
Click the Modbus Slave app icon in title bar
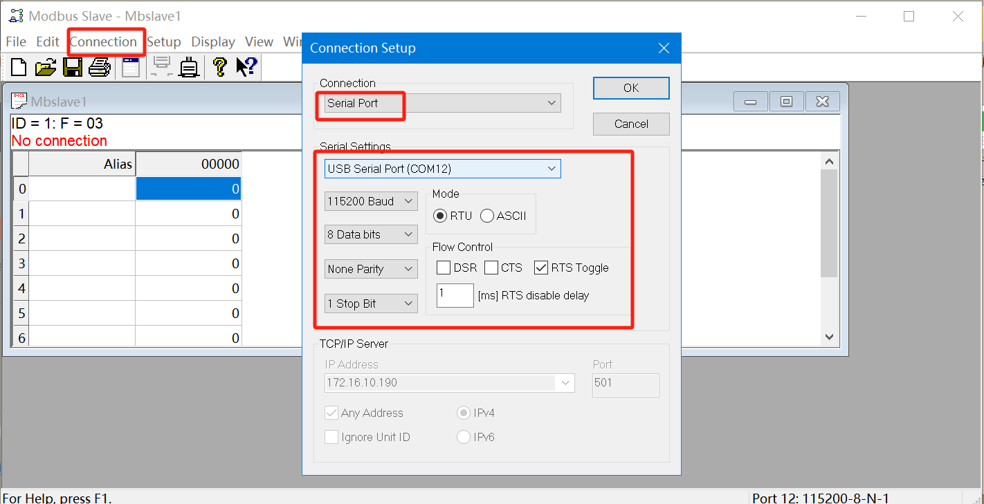point(15,16)
